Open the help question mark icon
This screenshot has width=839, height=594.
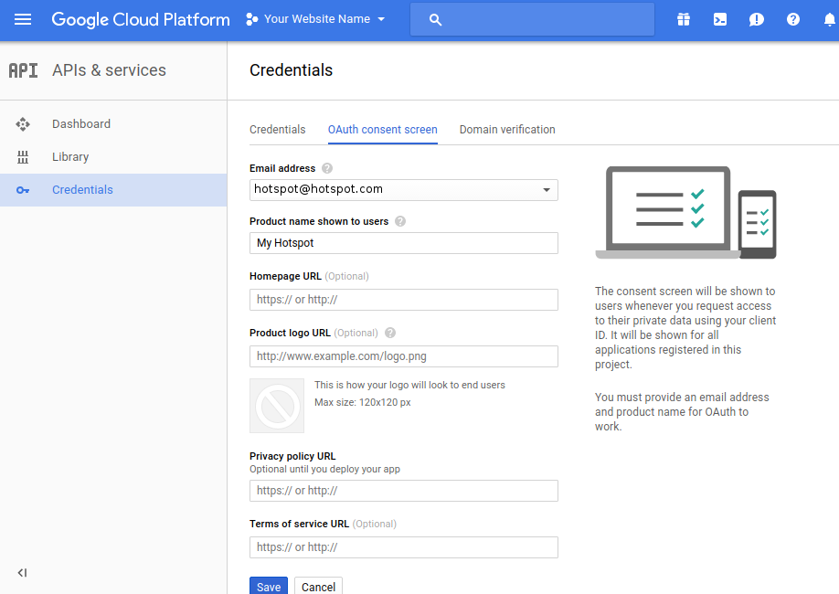pyautogui.click(x=793, y=20)
